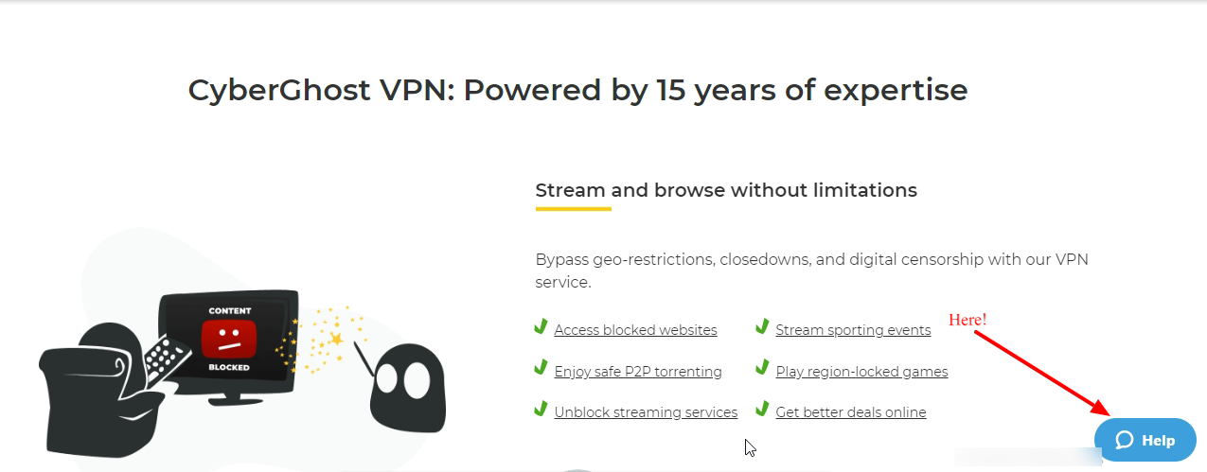
Task: Click the green checkmark beside Stream sporting events
Action: tap(762, 326)
